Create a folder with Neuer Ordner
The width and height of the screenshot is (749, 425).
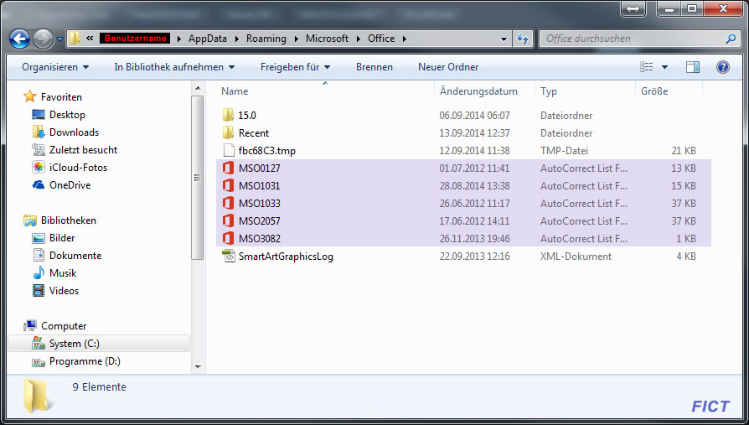tap(448, 67)
